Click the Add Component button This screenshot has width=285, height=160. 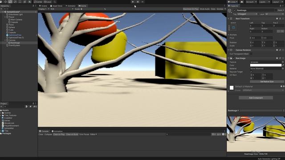pos(256,98)
